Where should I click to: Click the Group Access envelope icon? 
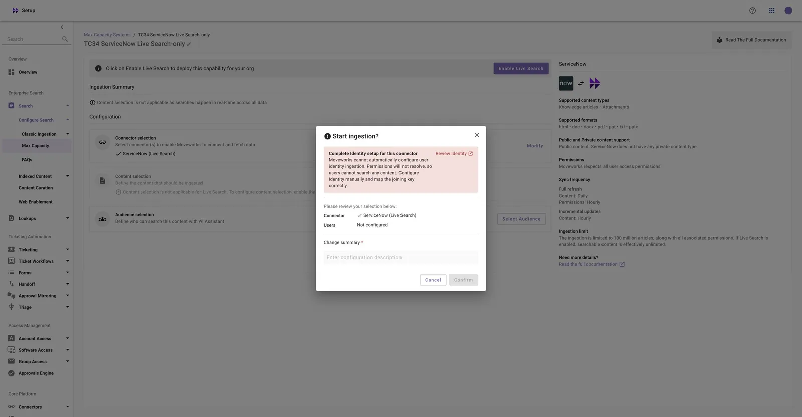(11, 361)
